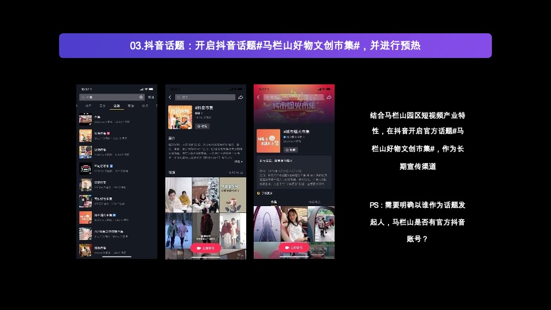Open the topic with the orange square thumbnail
This screenshot has height=310, width=551.
coord(117,218)
